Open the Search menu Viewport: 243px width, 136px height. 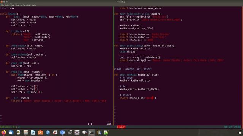(x=19, y=5)
